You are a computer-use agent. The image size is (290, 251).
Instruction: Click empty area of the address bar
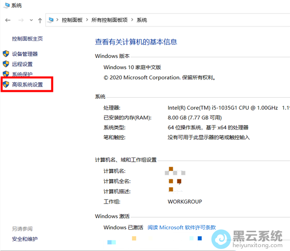217,20
